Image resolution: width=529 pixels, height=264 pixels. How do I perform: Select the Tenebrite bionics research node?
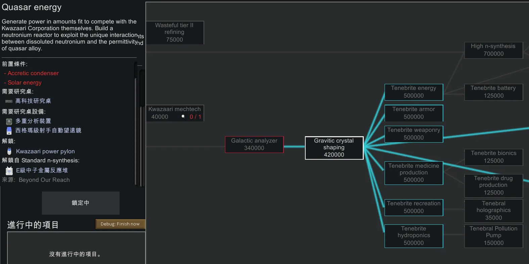pos(493,157)
